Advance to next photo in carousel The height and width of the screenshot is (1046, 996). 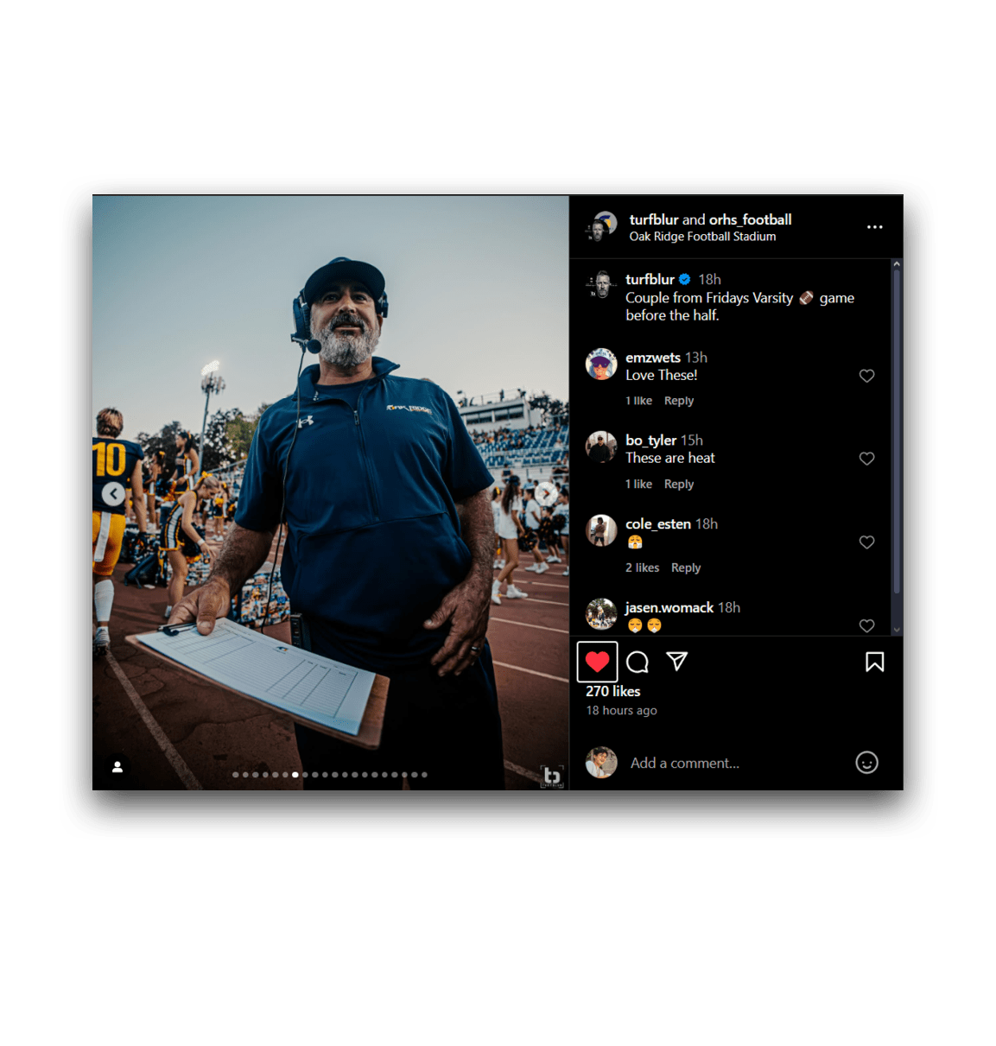546,493
